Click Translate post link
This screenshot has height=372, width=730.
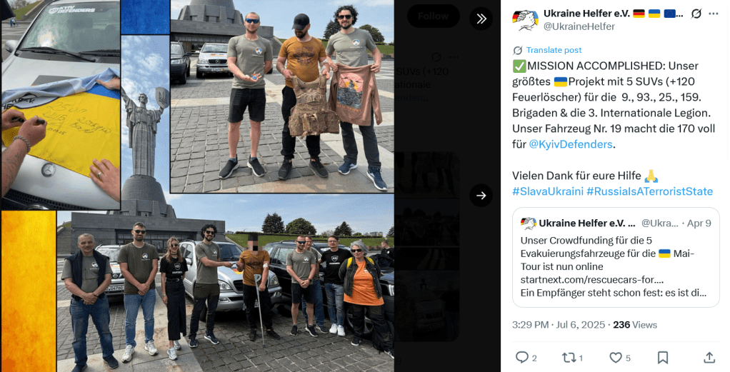click(x=554, y=50)
